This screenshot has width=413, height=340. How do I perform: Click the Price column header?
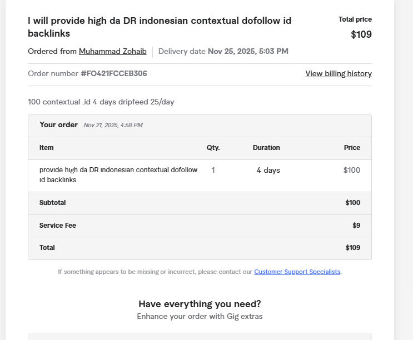pos(352,148)
